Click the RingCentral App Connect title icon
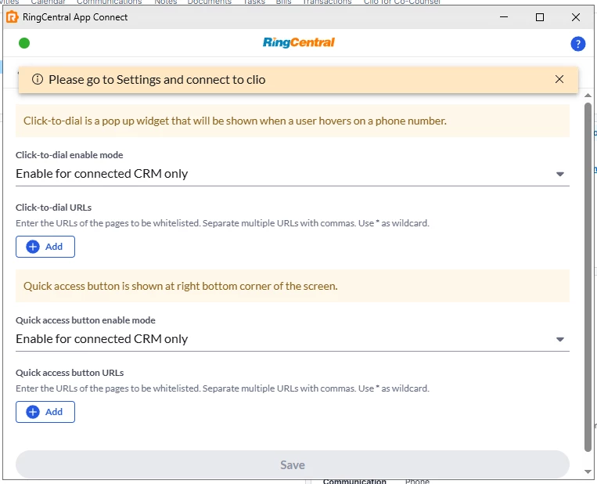Viewport: 597px width, 484px height. point(13,17)
